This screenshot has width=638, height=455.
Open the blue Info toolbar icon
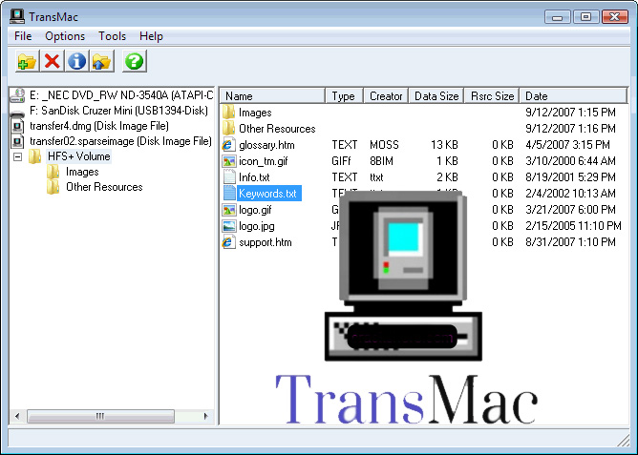(x=77, y=62)
